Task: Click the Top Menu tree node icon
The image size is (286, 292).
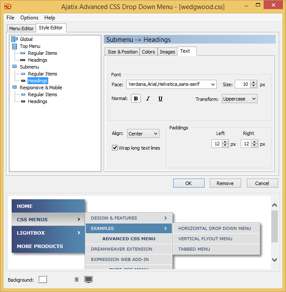Action: pyautogui.click(x=14, y=46)
